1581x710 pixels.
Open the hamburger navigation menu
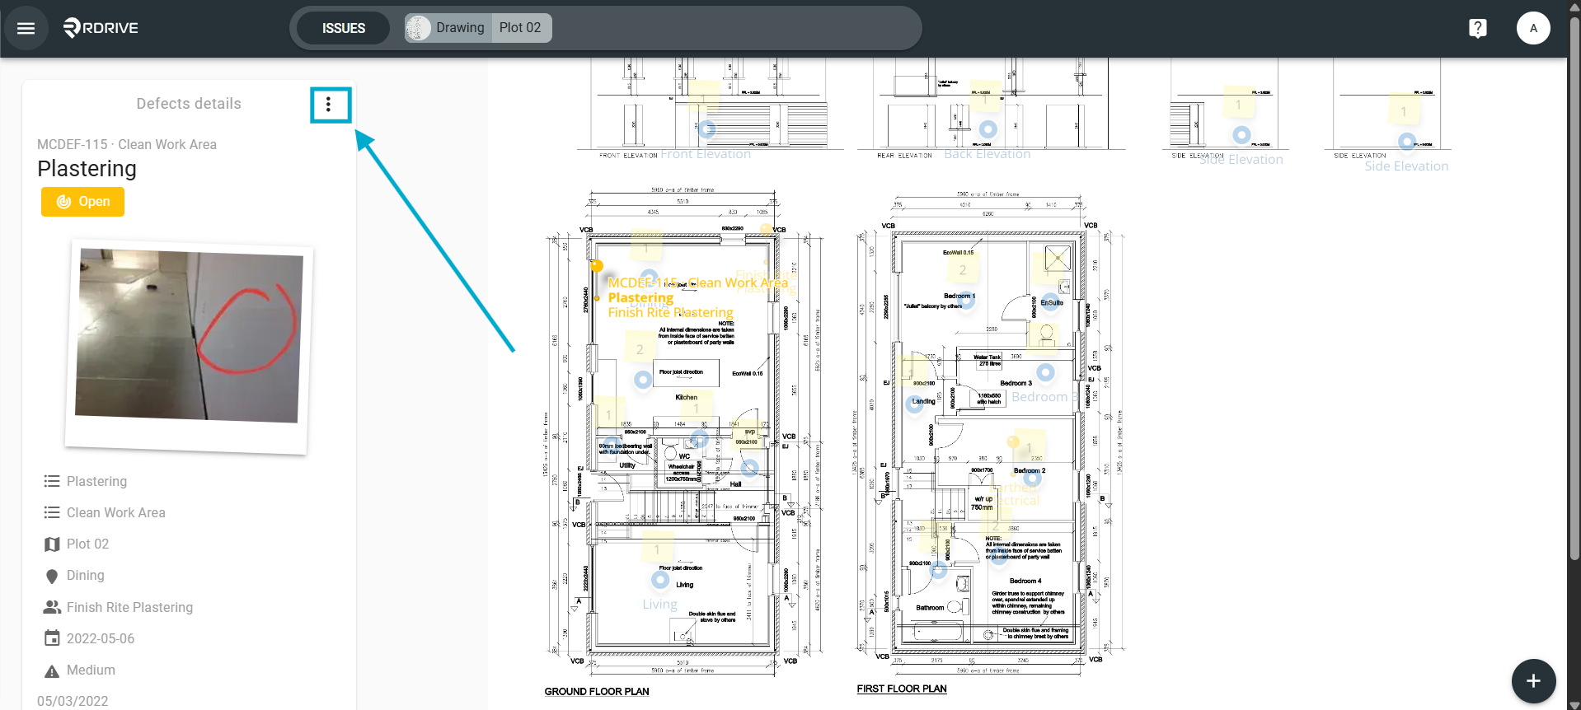coord(26,28)
